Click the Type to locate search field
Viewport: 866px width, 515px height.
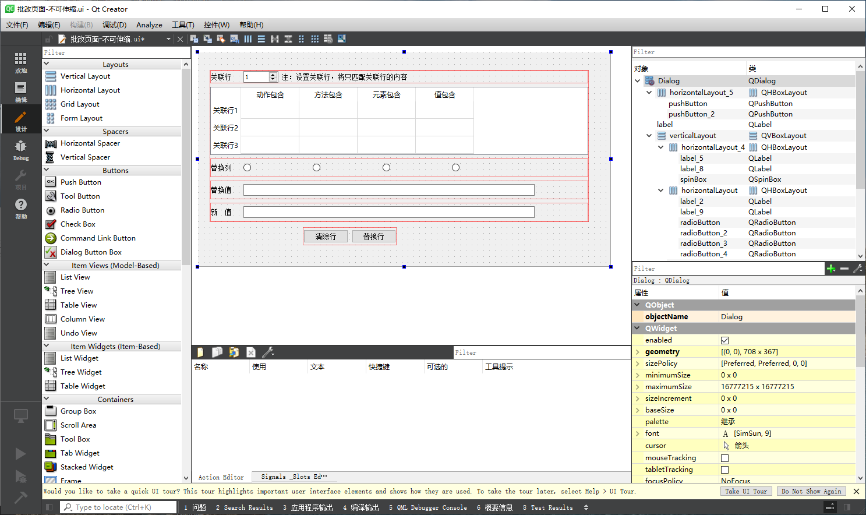119,507
